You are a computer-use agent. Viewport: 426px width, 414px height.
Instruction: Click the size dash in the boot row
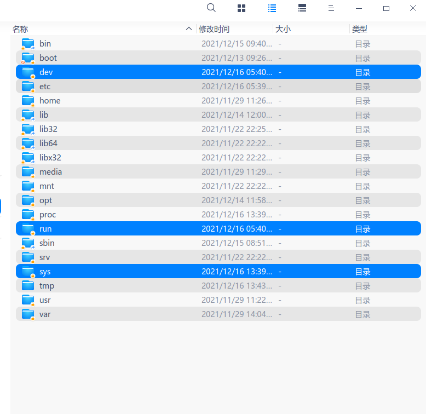tap(280, 58)
